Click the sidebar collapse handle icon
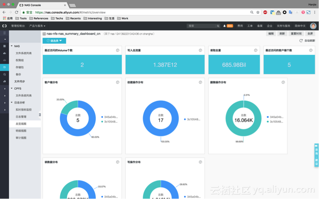This screenshot has width=319, height=199. [x=40, y=115]
